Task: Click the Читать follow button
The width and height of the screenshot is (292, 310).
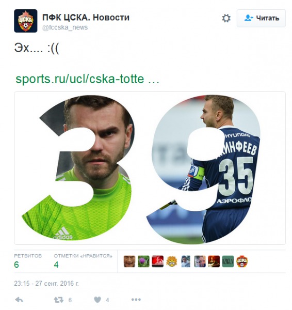Action: (x=261, y=18)
